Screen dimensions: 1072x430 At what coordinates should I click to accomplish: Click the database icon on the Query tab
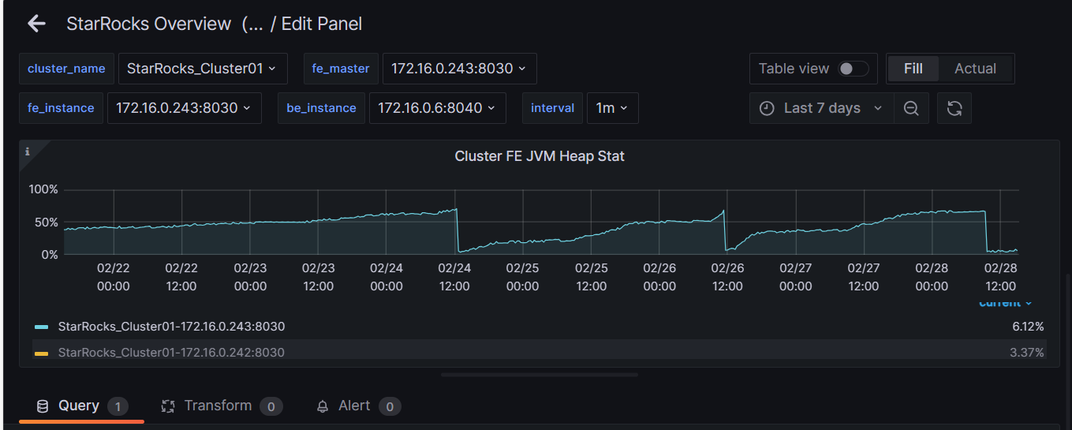pos(43,406)
